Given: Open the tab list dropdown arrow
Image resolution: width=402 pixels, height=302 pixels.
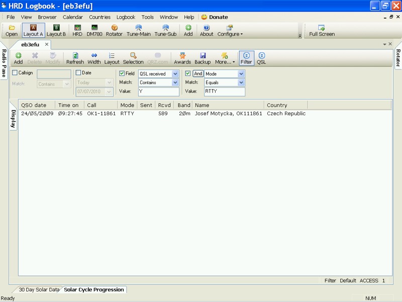Looking at the screenshot, I should (384, 44).
